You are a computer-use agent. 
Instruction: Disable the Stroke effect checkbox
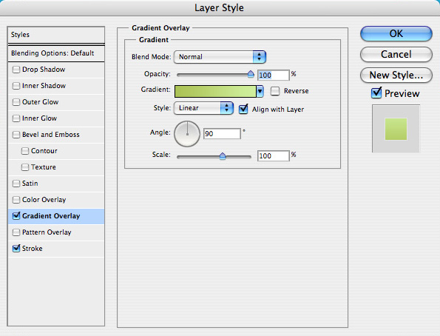pos(16,249)
